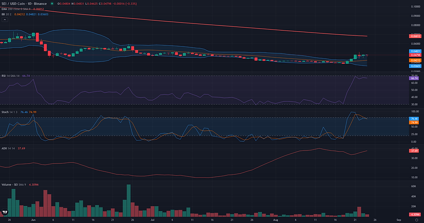Click the low value L0.04625
This screenshot has width=424, height=223.
click(x=91, y=4)
